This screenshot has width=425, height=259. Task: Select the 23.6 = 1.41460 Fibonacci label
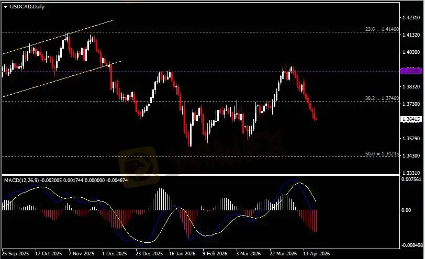click(x=381, y=29)
